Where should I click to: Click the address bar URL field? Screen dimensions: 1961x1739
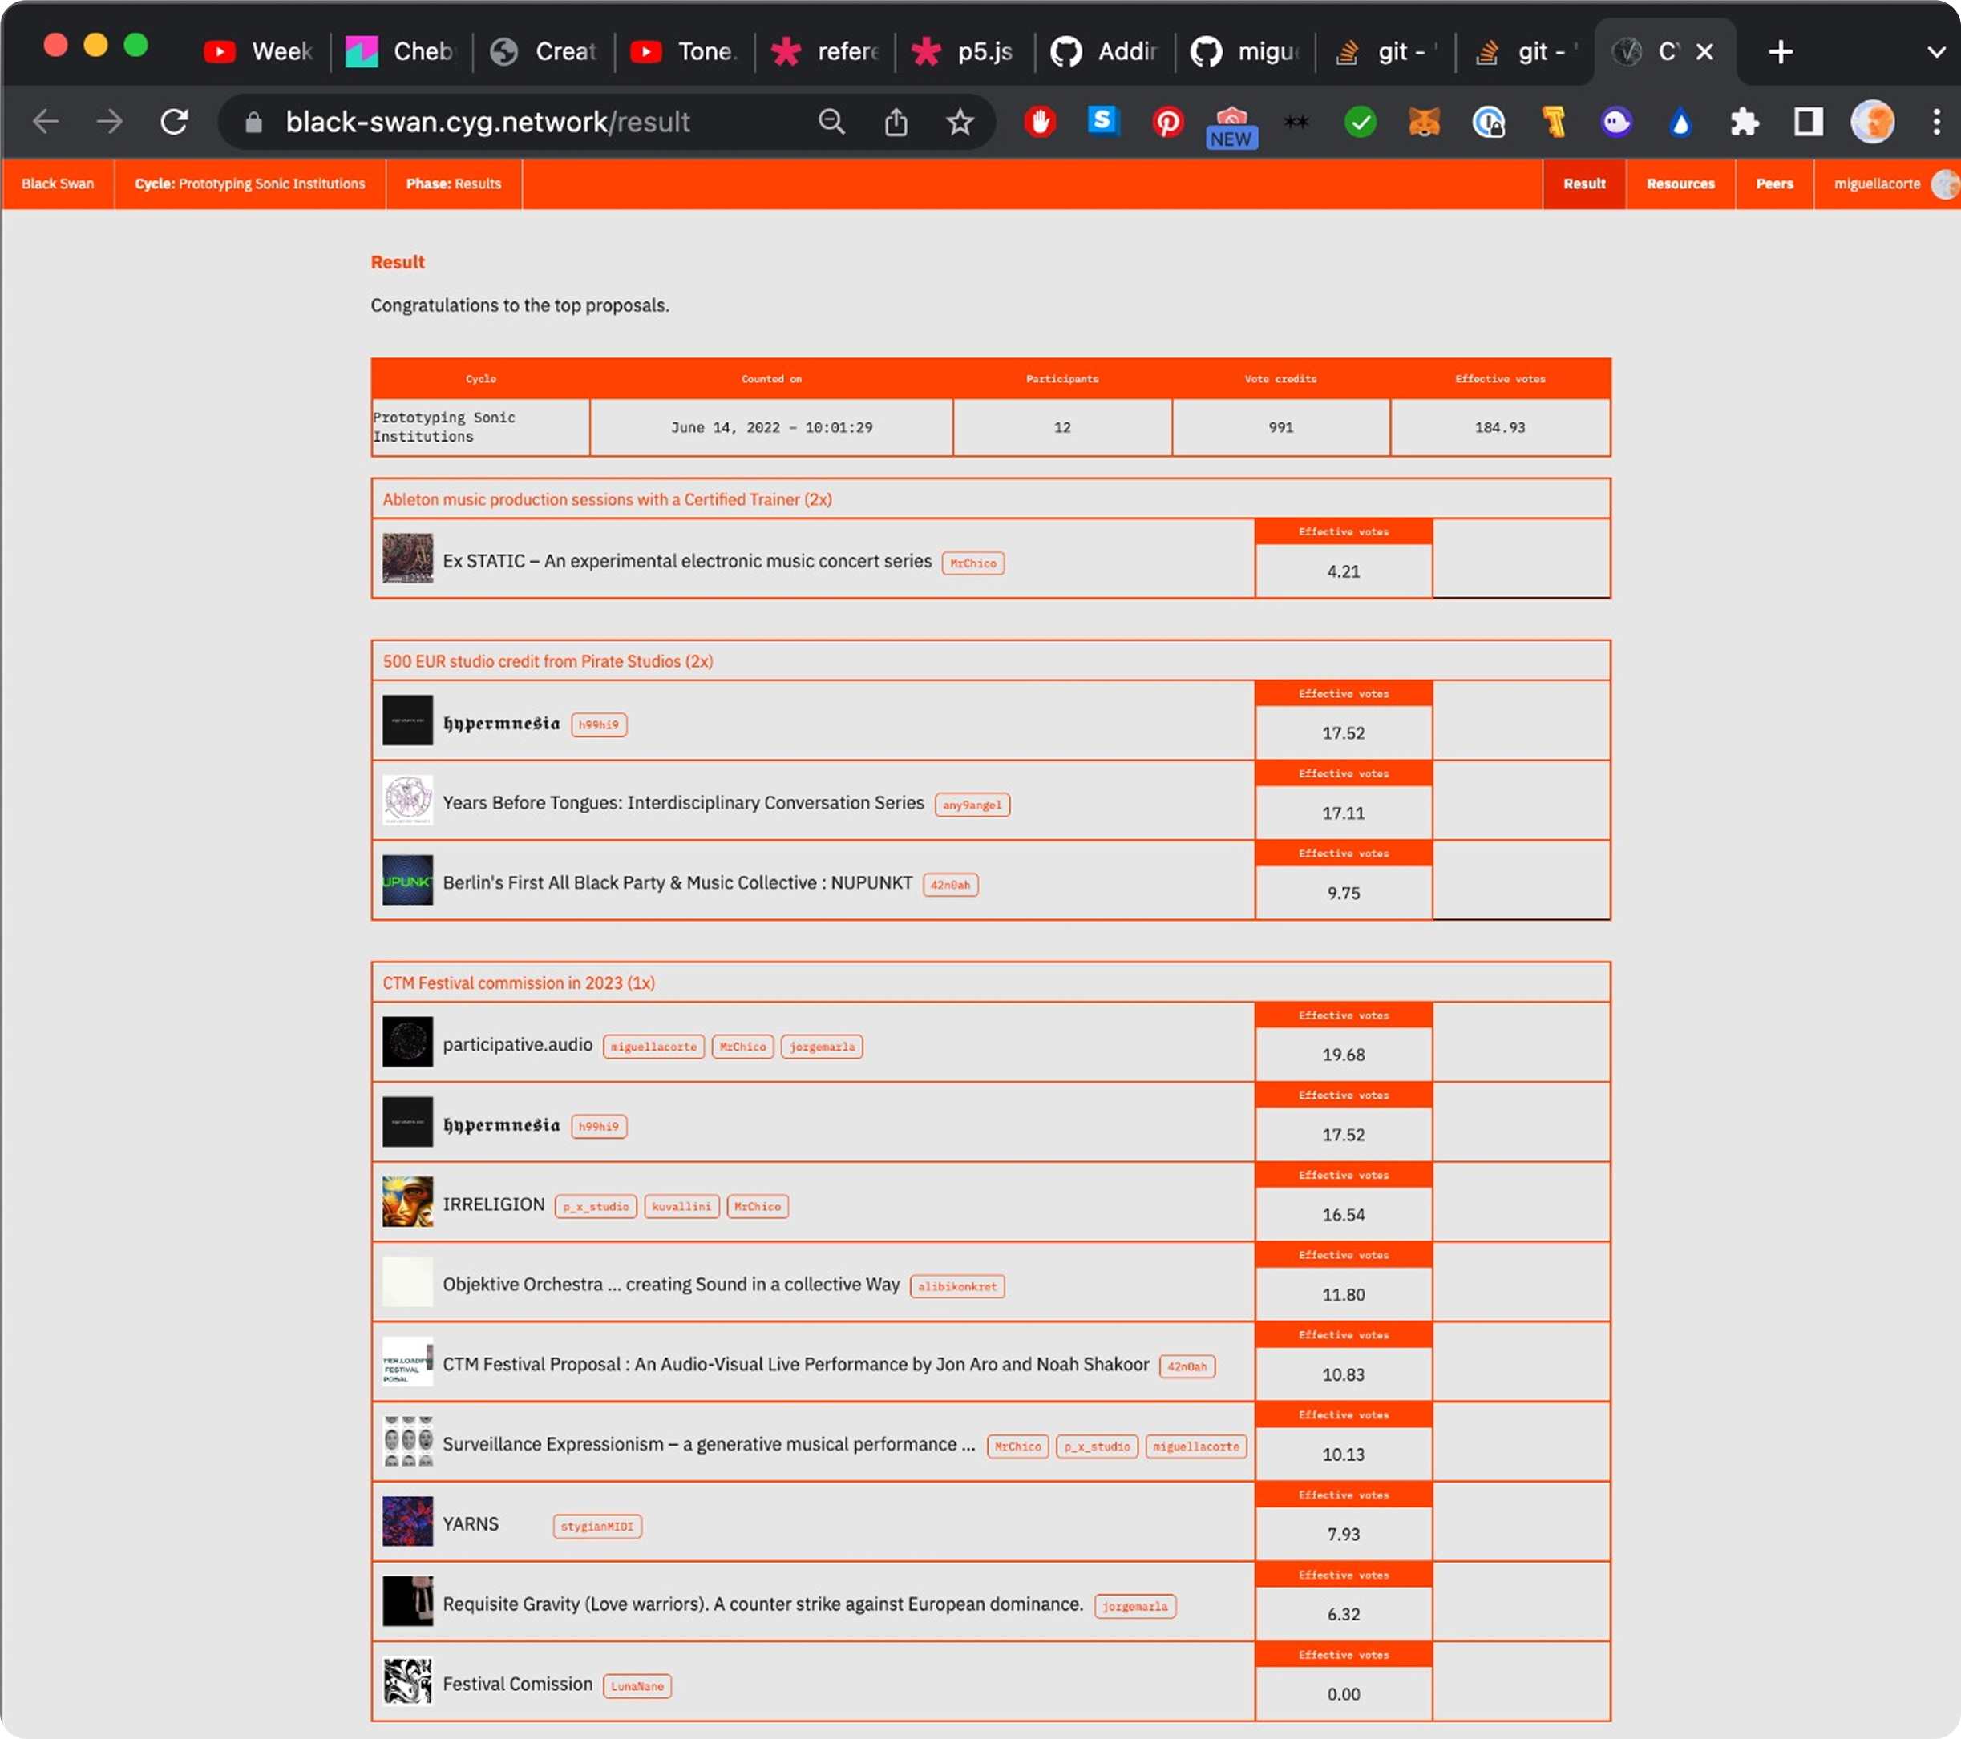[x=487, y=122]
